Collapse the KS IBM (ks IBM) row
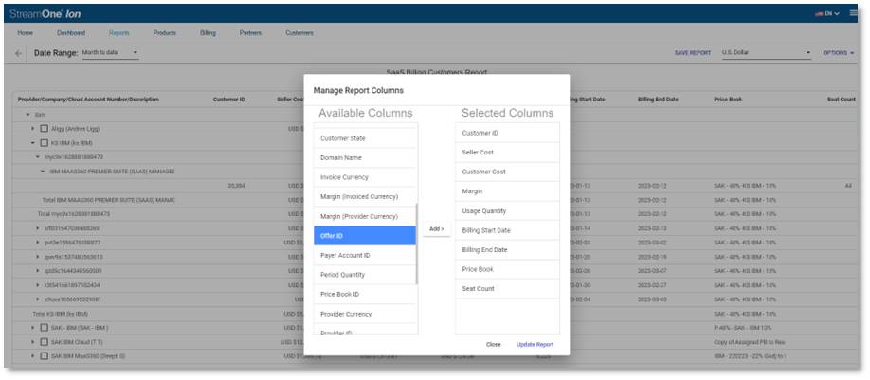This screenshot has height=380, width=870. (33, 143)
